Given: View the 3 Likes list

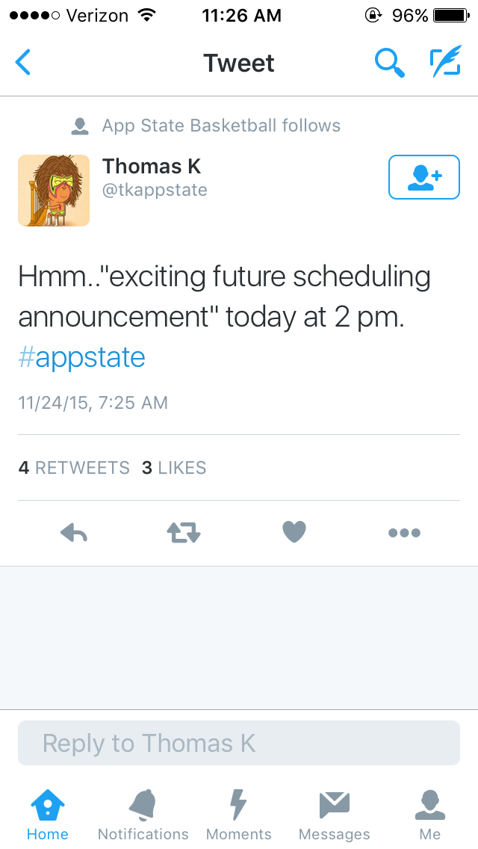Looking at the screenshot, I should click(174, 468).
